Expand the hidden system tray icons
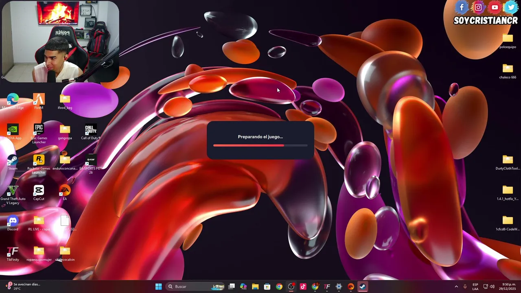The image size is (521, 293). click(x=456, y=286)
